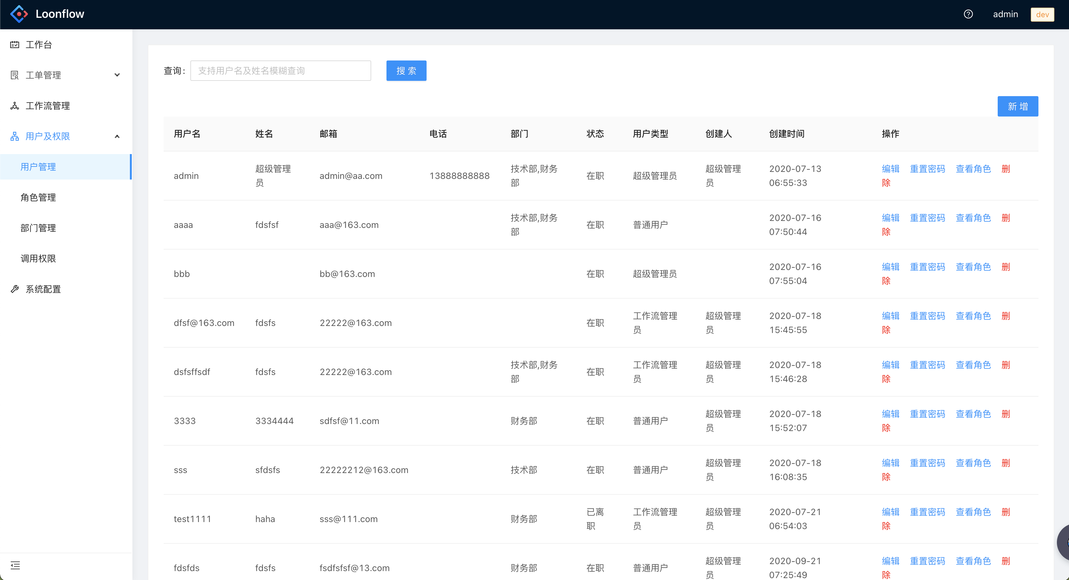The image size is (1069, 580).
Task: Select the 角色管理 submenu item
Action: (66, 197)
